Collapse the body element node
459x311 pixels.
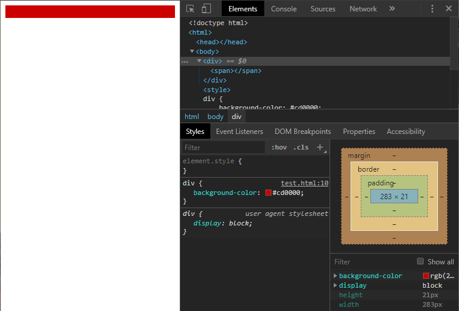pyautogui.click(x=192, y=51)
